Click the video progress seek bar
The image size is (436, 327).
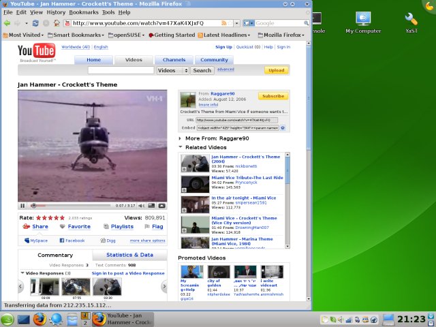tap(72, 205)
